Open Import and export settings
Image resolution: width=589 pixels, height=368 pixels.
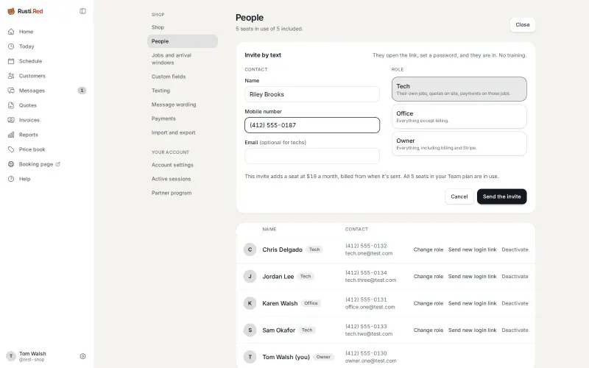pos(182,132)
